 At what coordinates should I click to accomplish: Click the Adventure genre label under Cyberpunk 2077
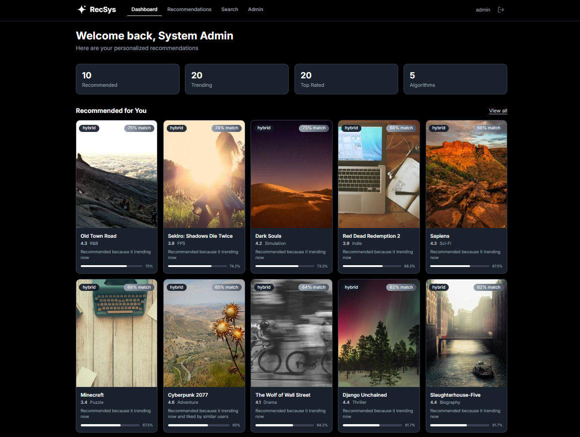point(188,402)
